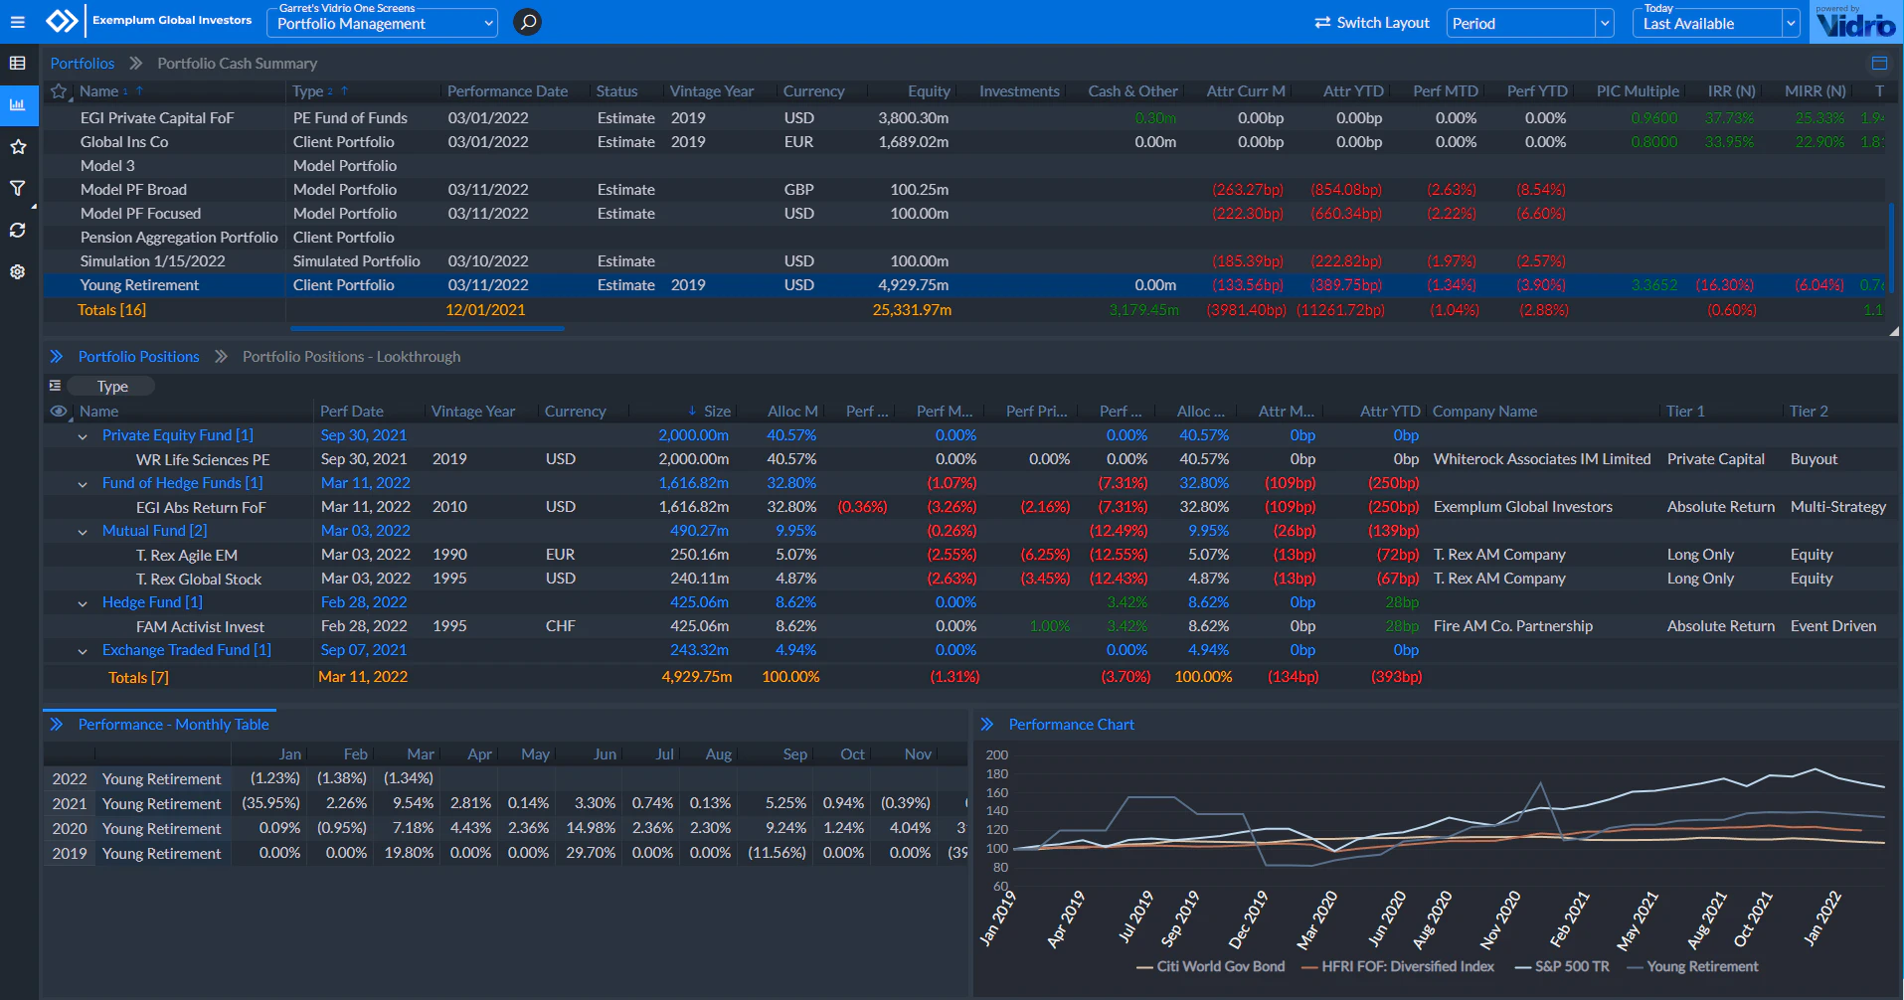
Task: Open the Portfolio Management screen selector
Action: 382,23
